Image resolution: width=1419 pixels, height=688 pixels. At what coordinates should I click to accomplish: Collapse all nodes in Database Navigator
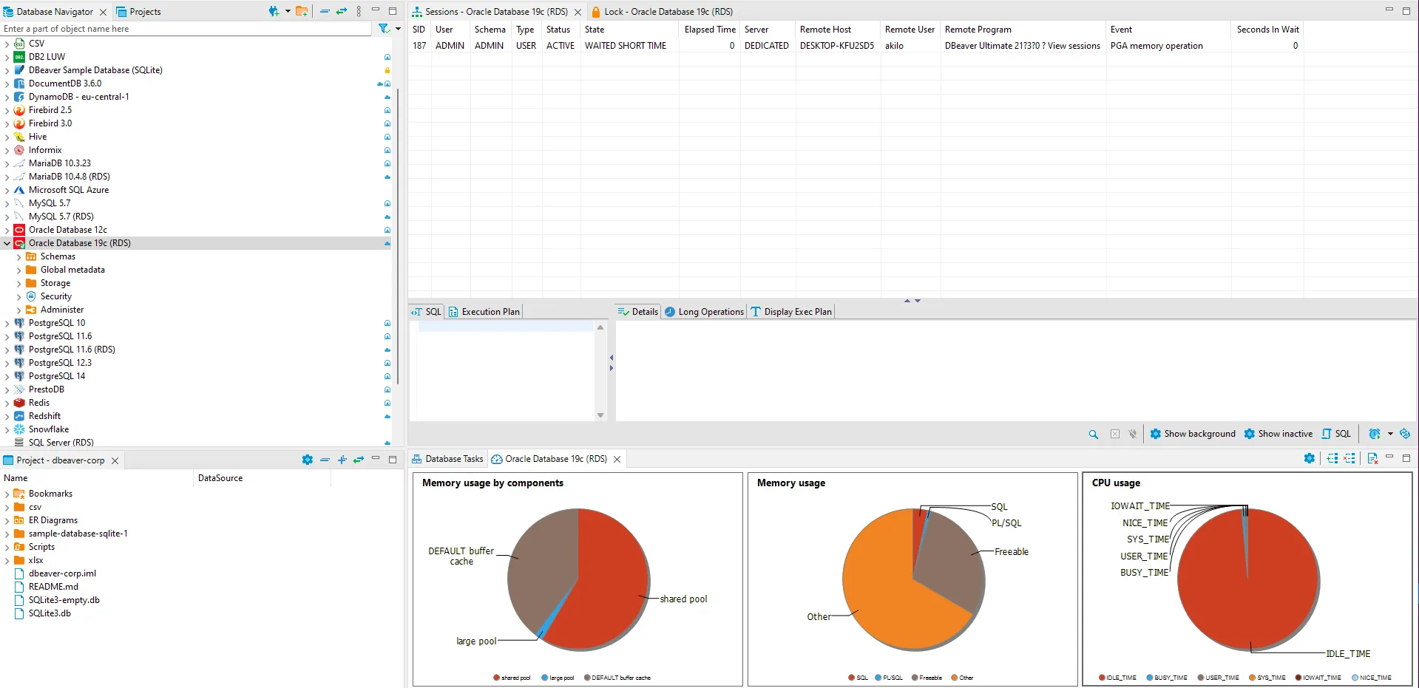[325, 11]
